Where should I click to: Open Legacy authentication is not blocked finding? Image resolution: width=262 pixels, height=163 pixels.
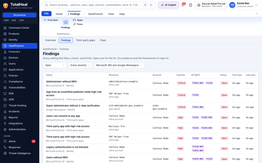coord(67,147)
